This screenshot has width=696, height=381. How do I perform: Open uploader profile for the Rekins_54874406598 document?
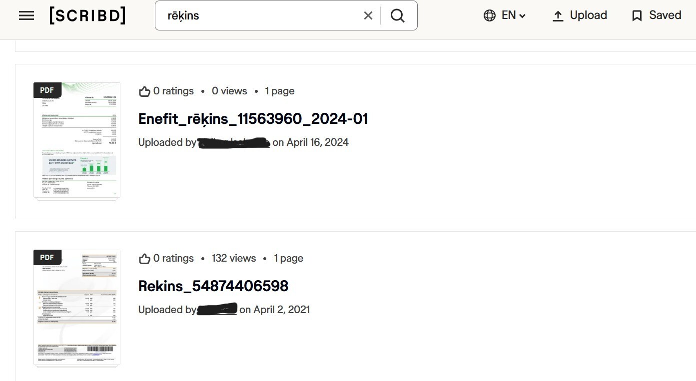[x=217, y=310]
